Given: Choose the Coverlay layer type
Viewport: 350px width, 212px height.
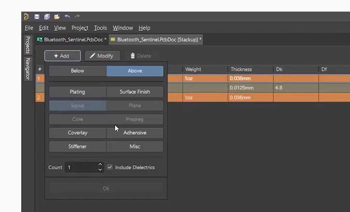Looking at the screenshot, I should click(x=77, y=133).
